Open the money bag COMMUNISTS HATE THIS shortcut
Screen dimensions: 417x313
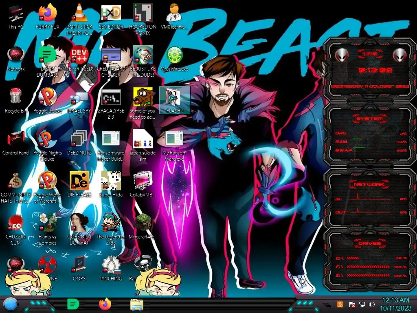[16, 188]
